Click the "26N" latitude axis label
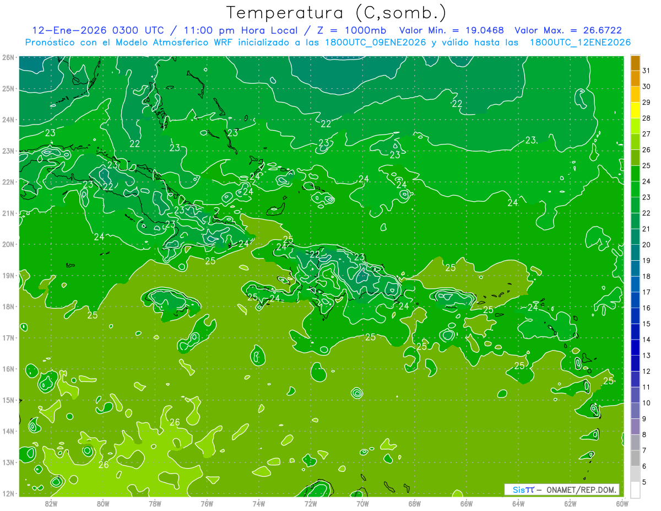Image resolution: width=661 pixels, height=511 pixels. click(8, 57)
